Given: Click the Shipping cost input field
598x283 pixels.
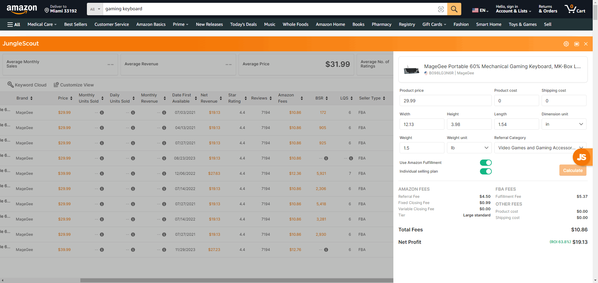Looking at the screenshot, I should coord(564,100).
